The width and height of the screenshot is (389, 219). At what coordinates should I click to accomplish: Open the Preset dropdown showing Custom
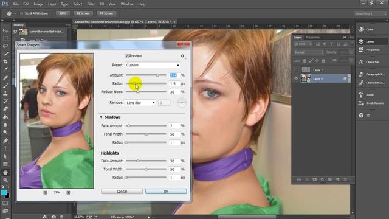coord(153,65)
